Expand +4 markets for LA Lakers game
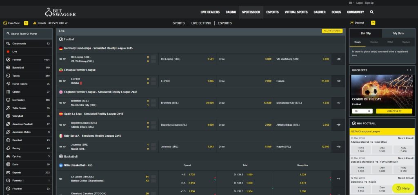 (x=338, y=179)
